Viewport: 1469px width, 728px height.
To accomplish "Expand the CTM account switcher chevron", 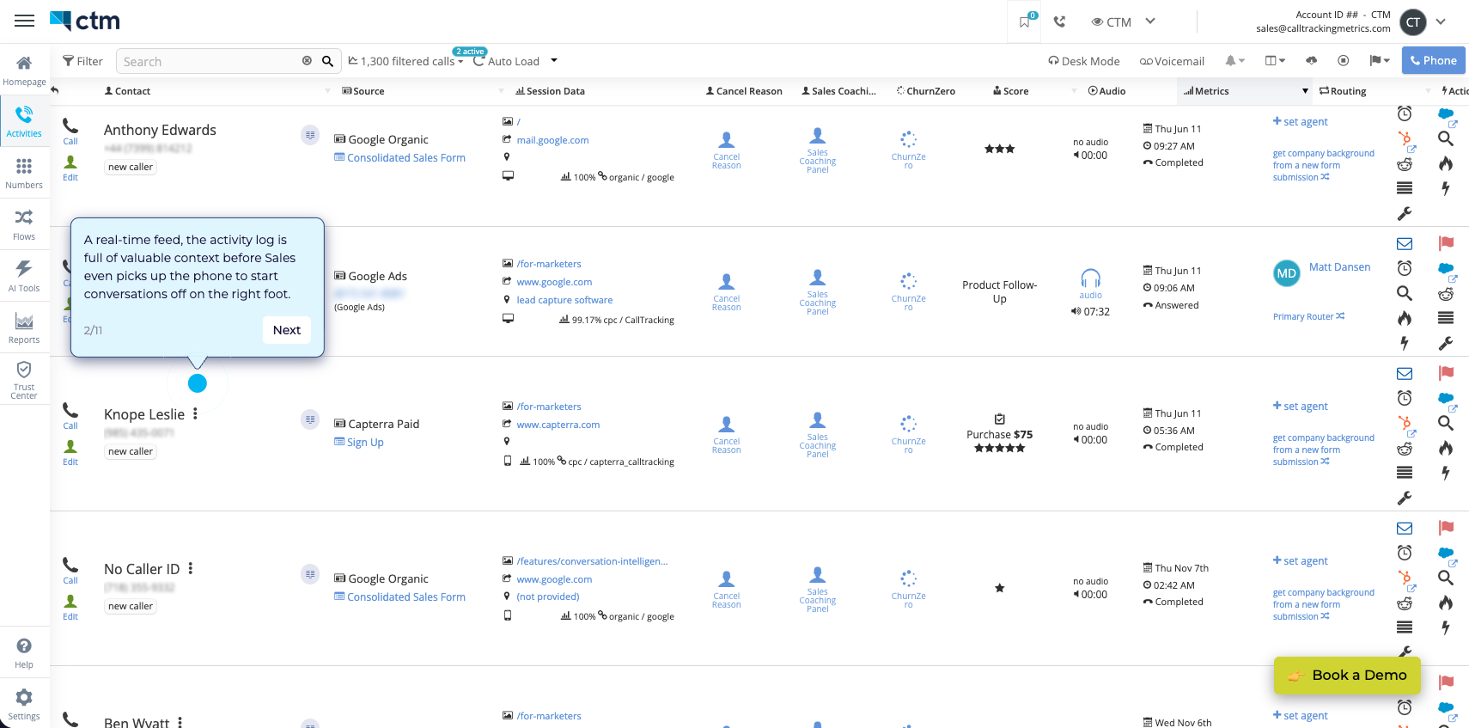I will (x=1150, y=21).
